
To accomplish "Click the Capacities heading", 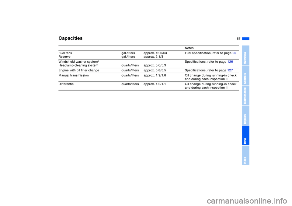I will pos(70,38).
